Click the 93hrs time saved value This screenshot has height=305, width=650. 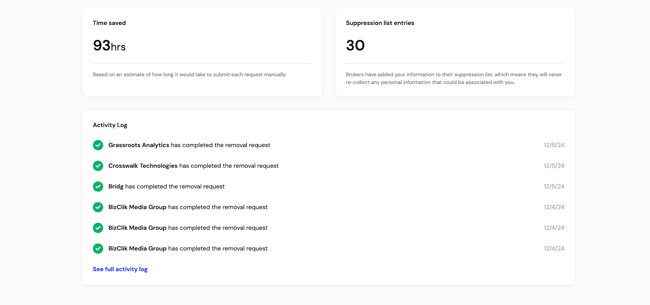pyautogui.click(x=110, y=46)
